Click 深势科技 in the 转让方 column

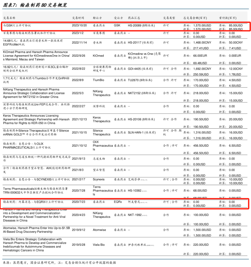tap(99, 106)
